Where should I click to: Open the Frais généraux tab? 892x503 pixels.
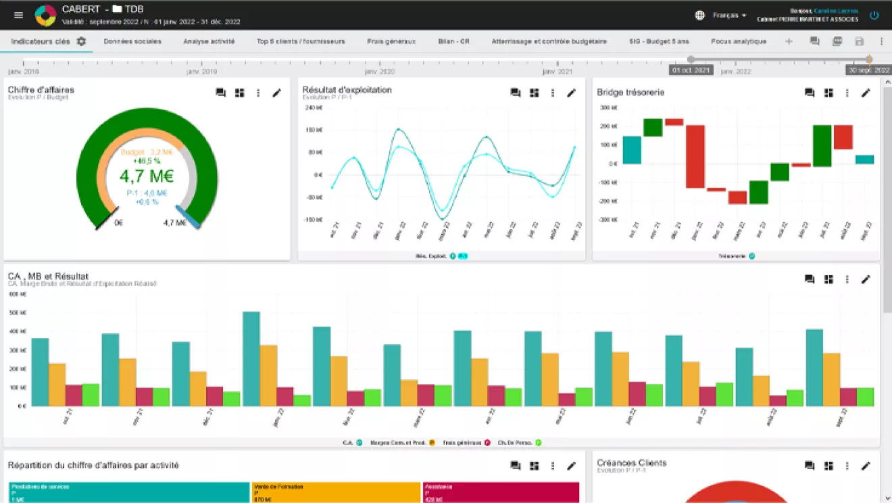coord(391,41)
